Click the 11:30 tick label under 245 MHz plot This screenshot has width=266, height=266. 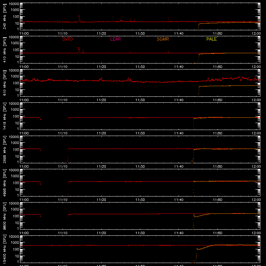(140, 34)
